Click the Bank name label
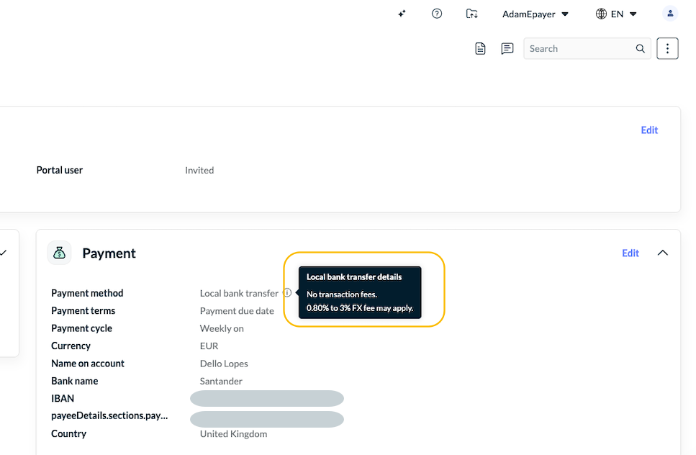The image size is (696, 455). (x=75, y=381)
